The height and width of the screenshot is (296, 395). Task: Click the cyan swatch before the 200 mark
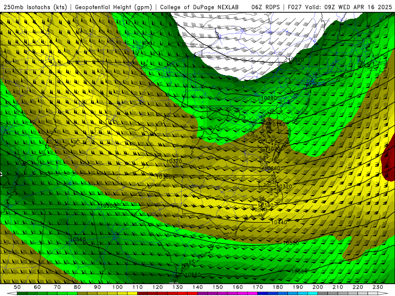point(313,294)
